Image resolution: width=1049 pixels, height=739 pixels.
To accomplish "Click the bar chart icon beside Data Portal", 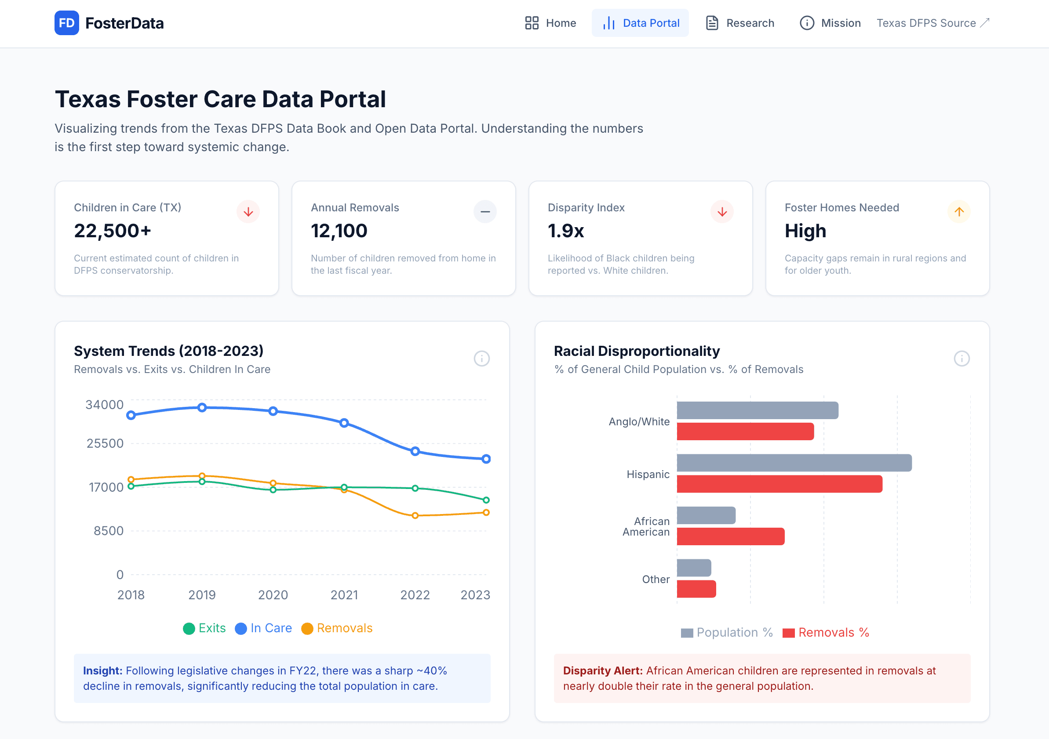I will click(610, 23).
